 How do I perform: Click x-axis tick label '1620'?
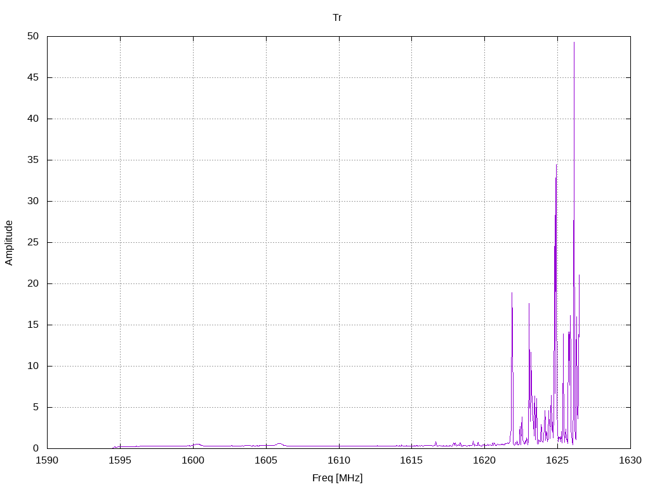click(x=484, y=460)
